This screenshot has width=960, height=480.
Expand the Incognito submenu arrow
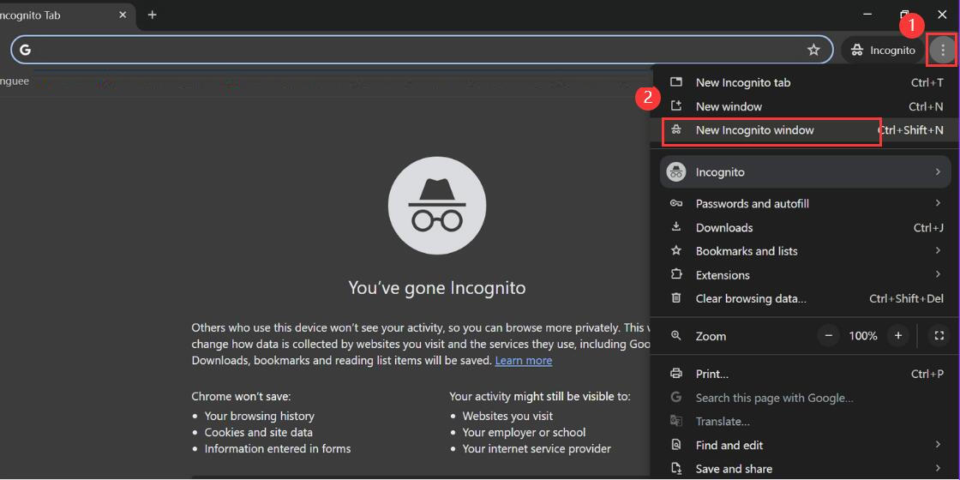(938, 172)
